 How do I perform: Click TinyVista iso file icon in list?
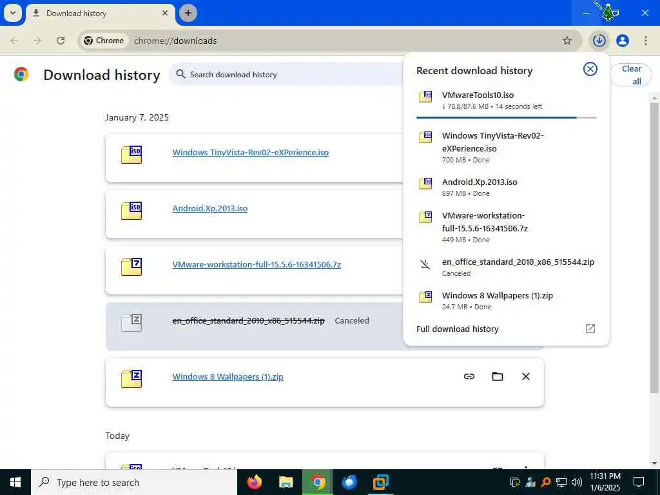coord(131,155)
